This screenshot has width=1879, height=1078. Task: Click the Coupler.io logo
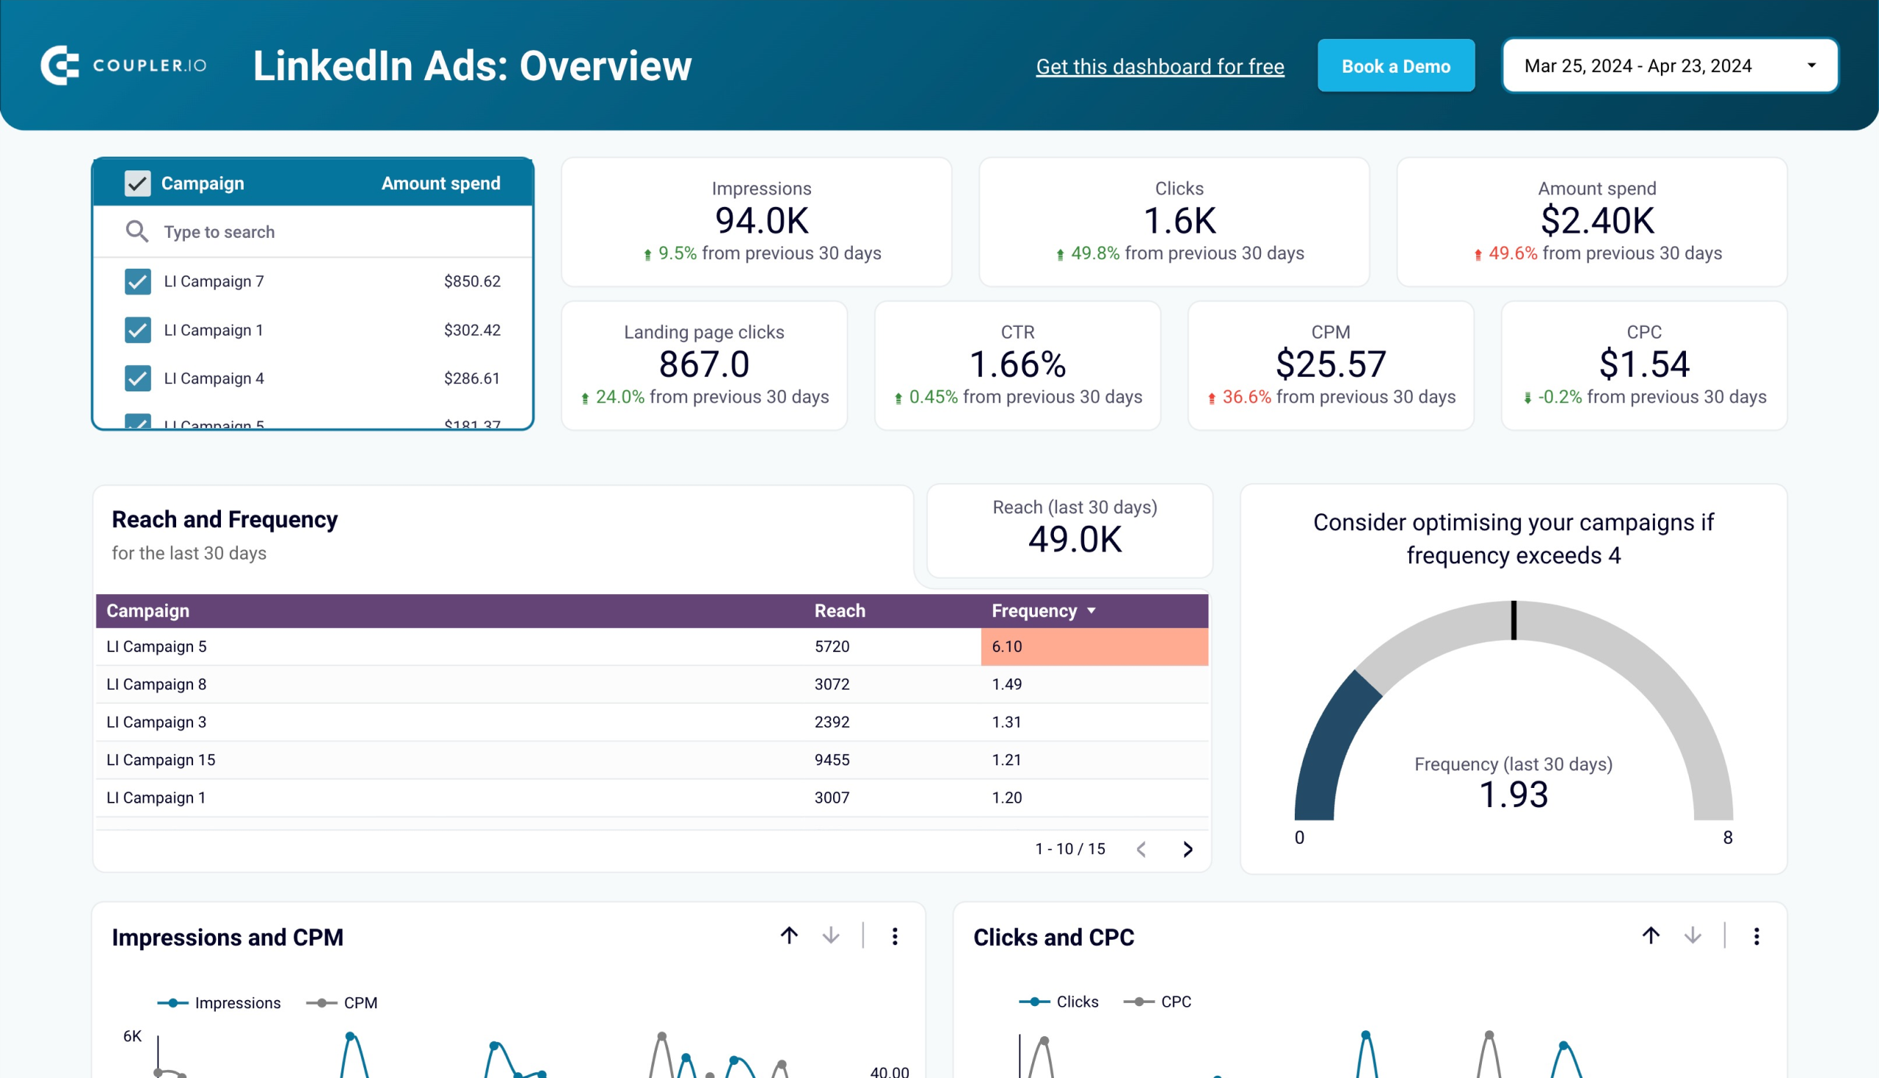[123, 65]
